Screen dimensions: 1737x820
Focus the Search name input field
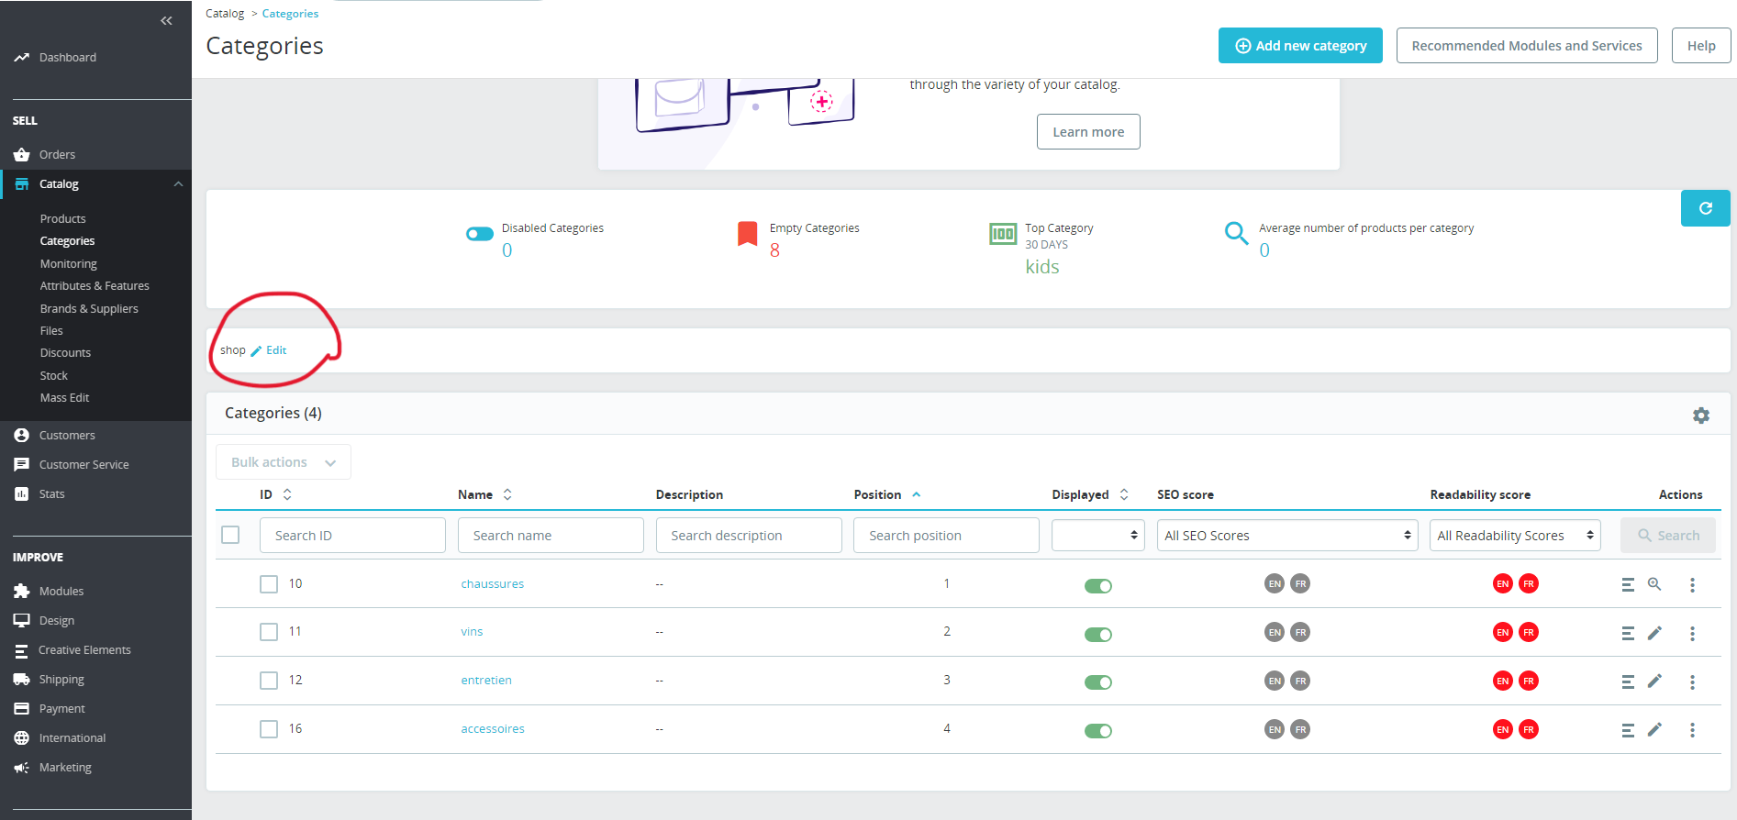551,536
